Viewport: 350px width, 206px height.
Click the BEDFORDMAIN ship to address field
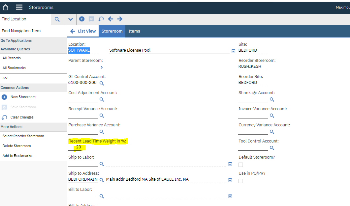(x=83, y=179)
